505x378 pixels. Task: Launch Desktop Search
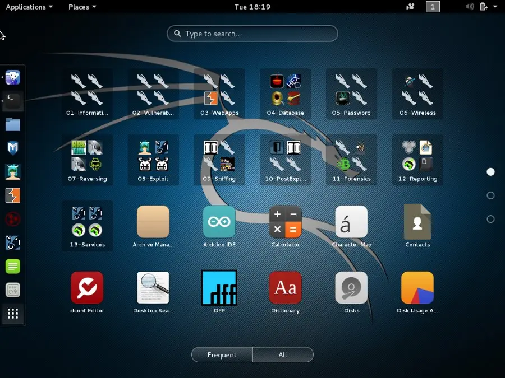[x=153, y=292]
